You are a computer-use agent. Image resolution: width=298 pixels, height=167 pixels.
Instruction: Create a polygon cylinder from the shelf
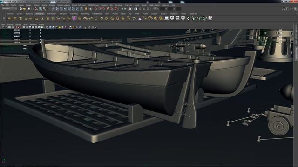[x=20, y=19]
